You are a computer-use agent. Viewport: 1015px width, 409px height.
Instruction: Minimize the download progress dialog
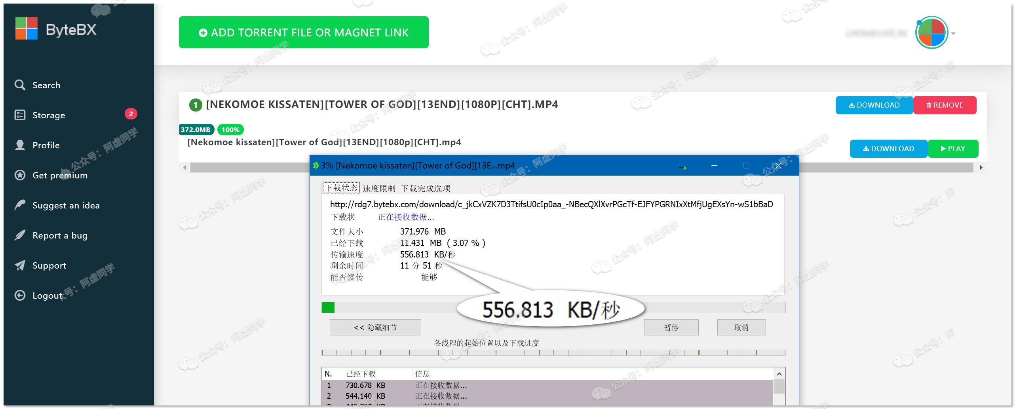[x=714, y=165]
